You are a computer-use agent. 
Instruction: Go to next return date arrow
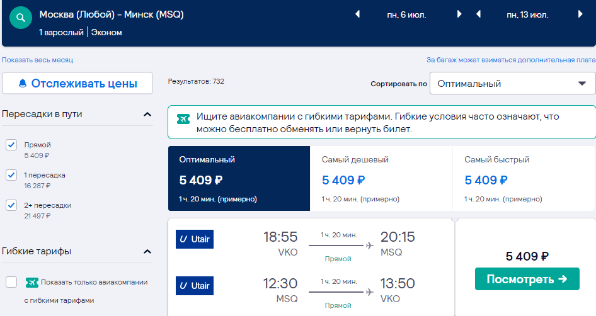point(580,14)
